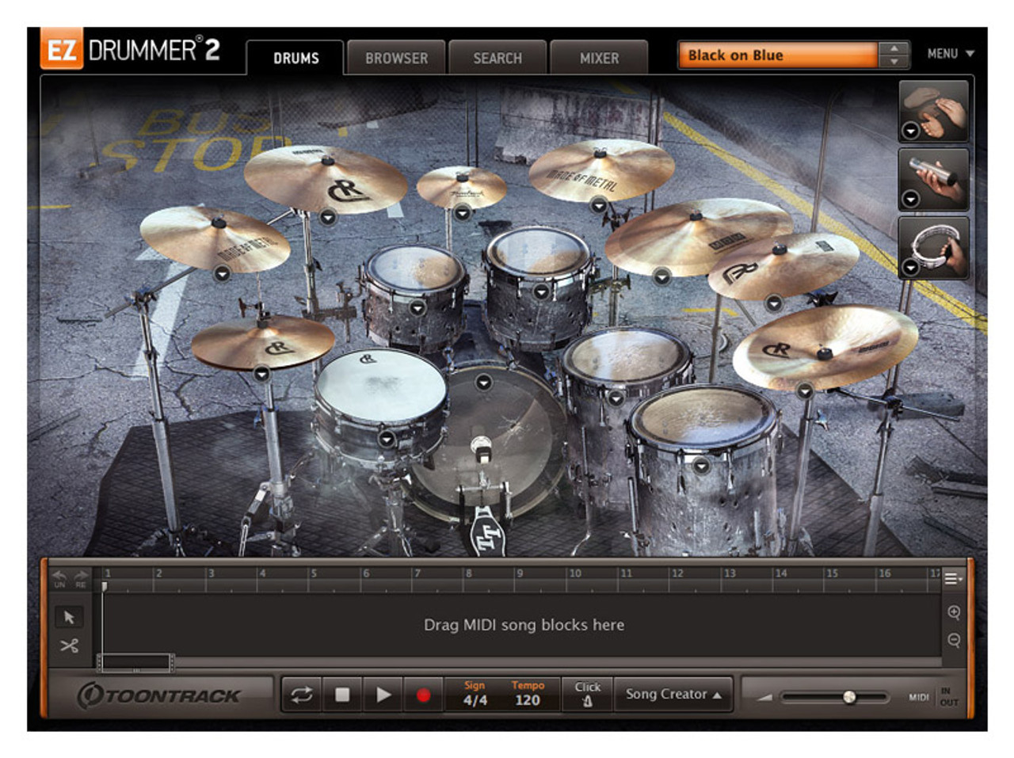Open the hi-hat dropdown arrow

(x=261, y=373)
